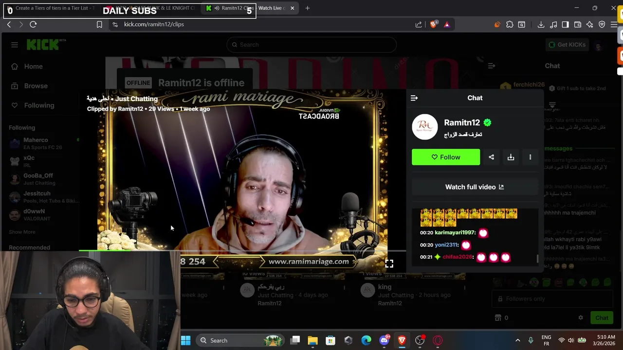Screen dimensions: 623x350
Task: Share the clip via share icon
Action: click(491, 157)
